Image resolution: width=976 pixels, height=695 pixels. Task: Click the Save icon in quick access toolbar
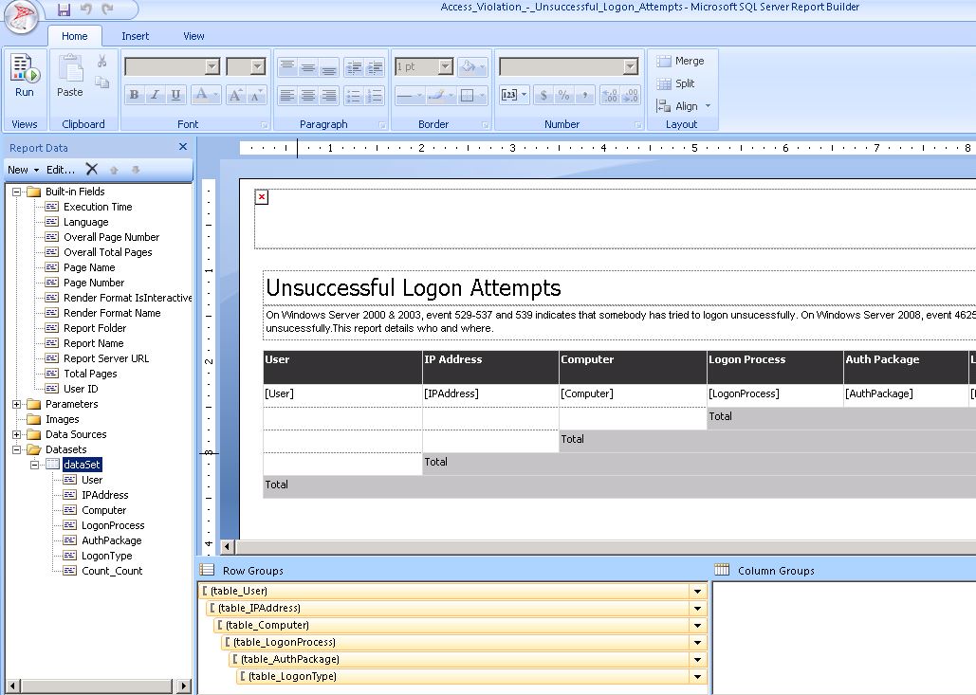coord(64,9)
